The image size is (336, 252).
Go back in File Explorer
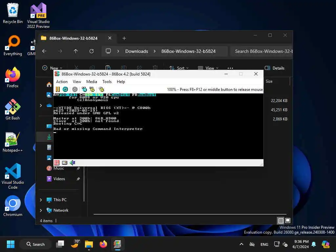pos(44,51)
